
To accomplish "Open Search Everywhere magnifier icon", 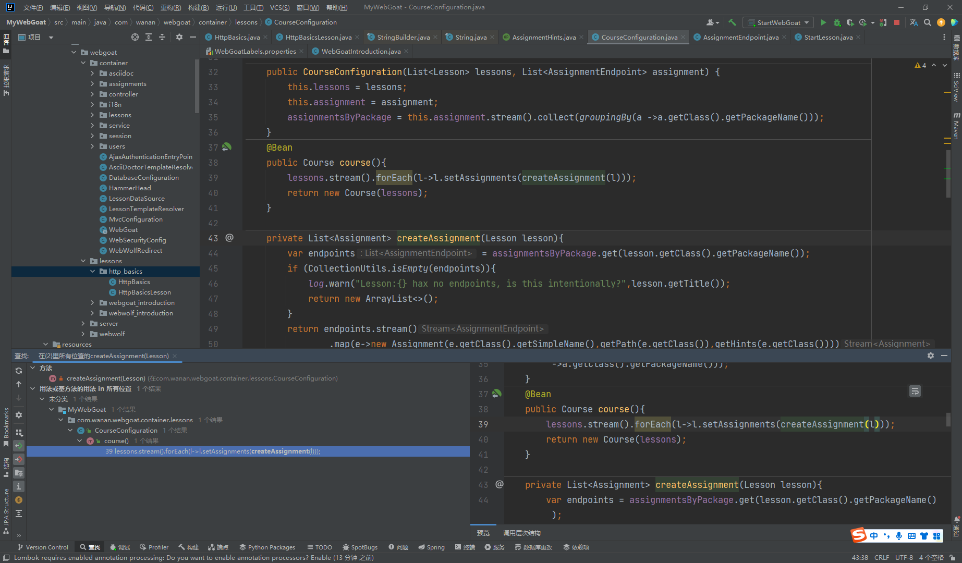I will point(927,22).
